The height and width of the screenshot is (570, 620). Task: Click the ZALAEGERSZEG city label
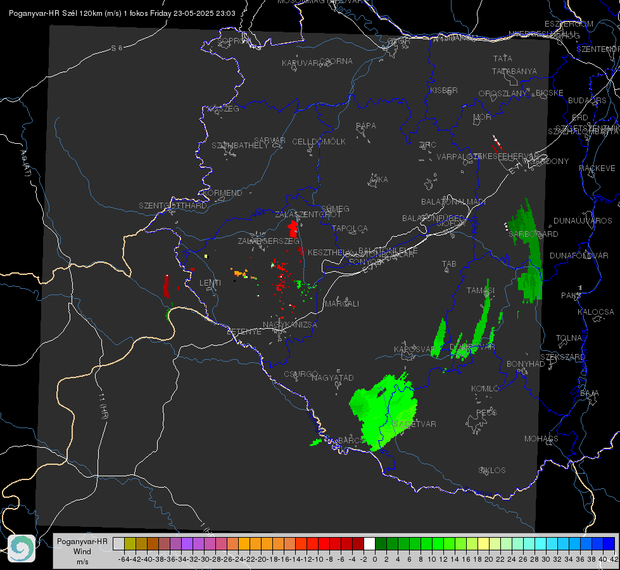click(x=269, y=241)
